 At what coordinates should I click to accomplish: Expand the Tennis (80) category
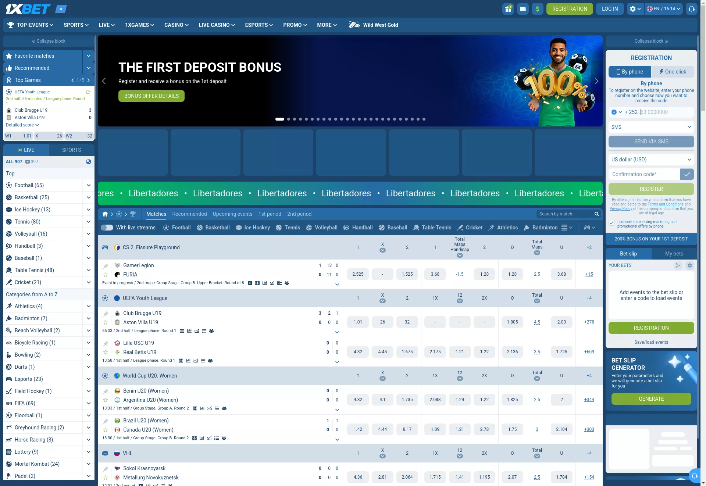coord(88,222)
